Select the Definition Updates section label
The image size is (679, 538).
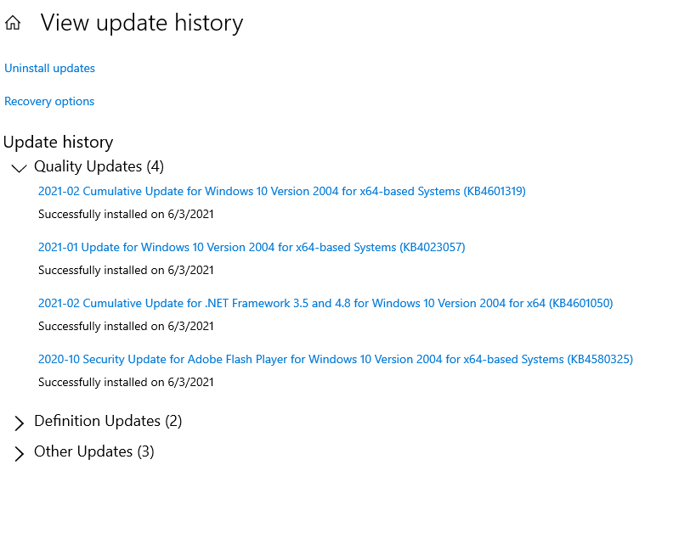pos(98,421)
